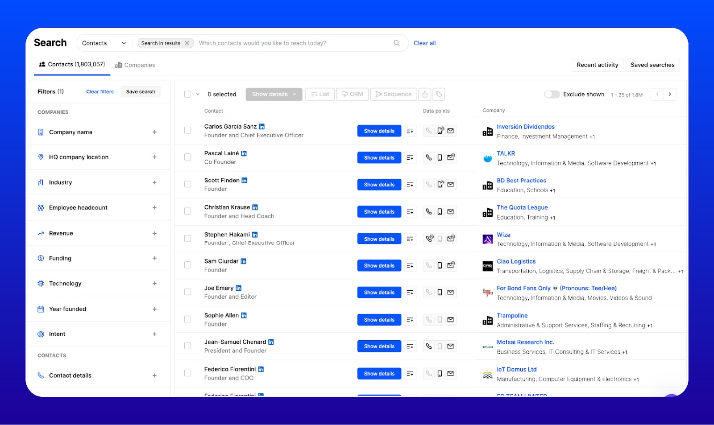Image resolution: width=714 pixels, height=425 pixels.
Task: Select checkbox for Christian Krause
Action: click(188, 211)
